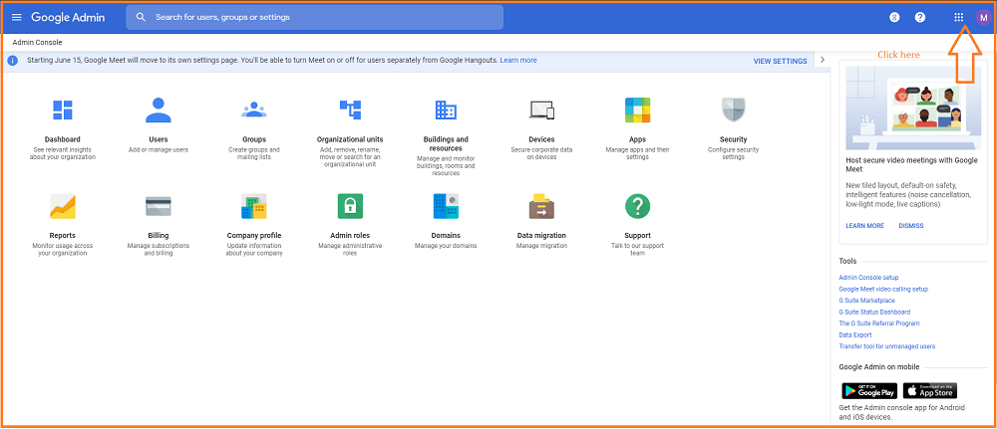
Task: Open The G Suite Referral Program link
Action: coord(879,323)
